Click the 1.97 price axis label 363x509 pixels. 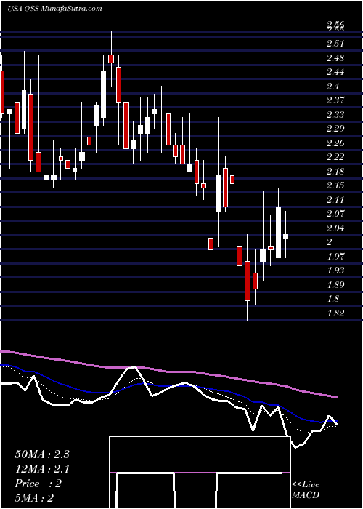click(x=335, y=257)
